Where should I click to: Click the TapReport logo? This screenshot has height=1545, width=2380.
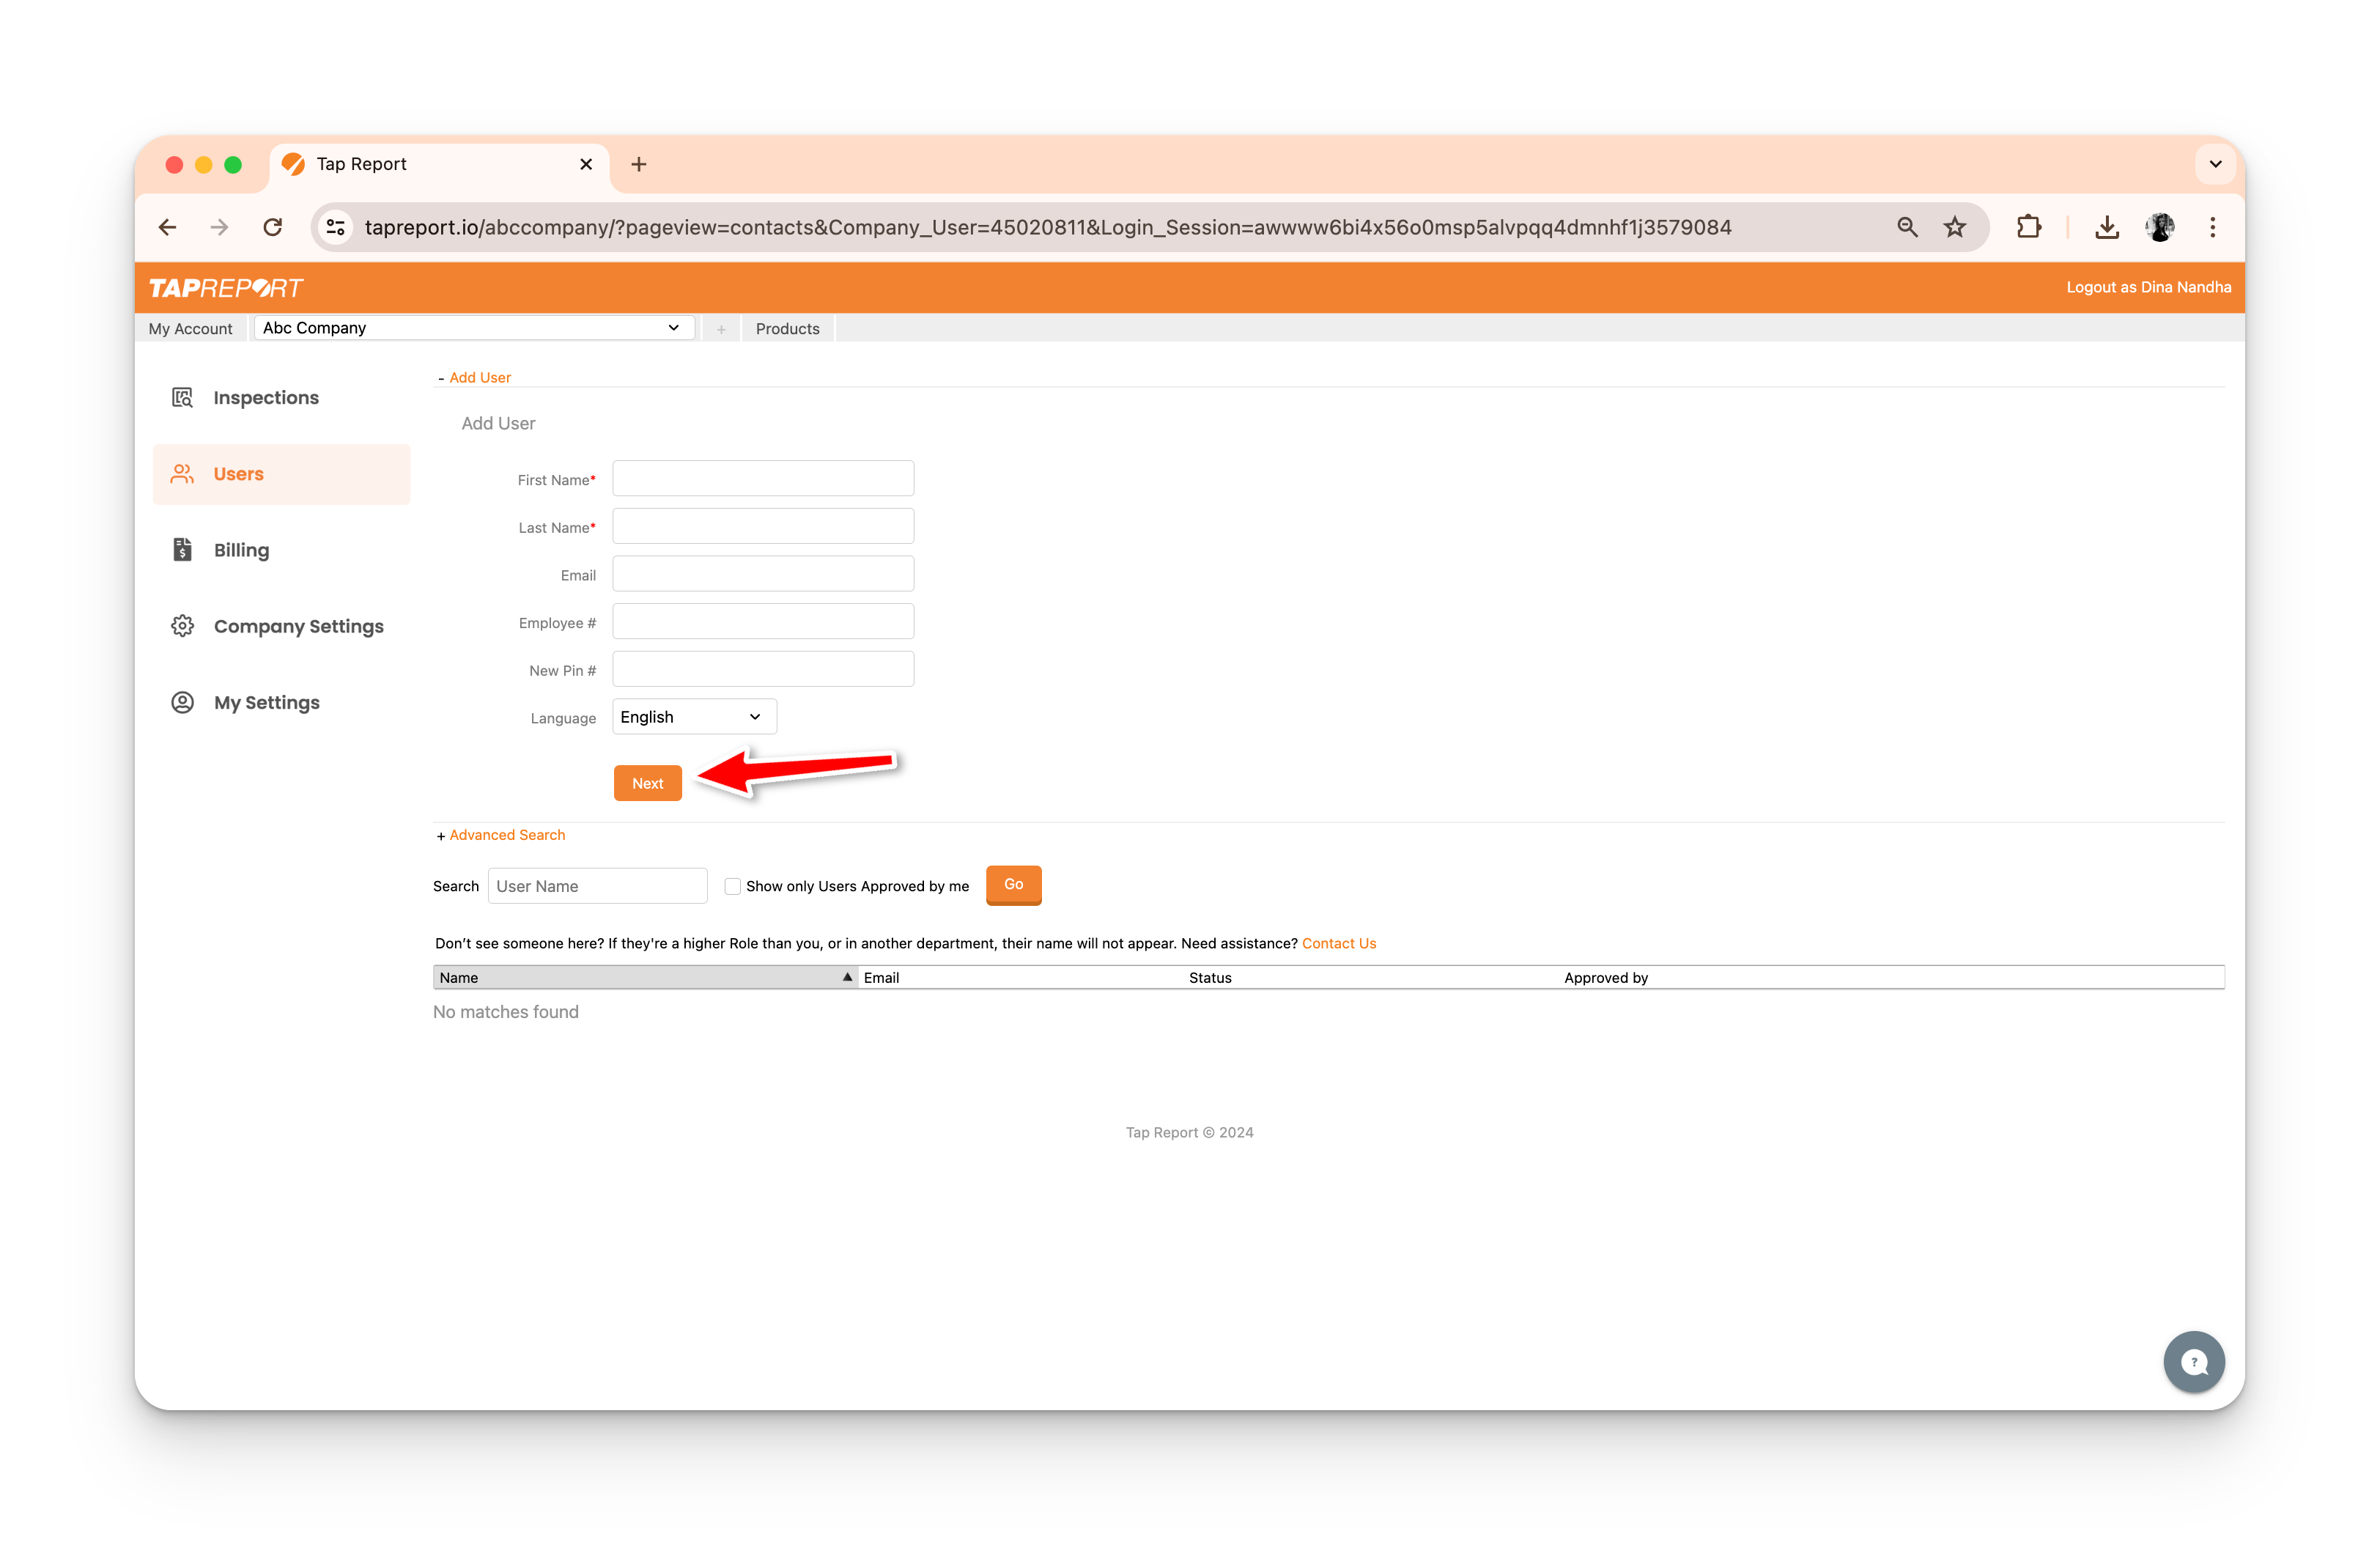(x=226, y=288)
